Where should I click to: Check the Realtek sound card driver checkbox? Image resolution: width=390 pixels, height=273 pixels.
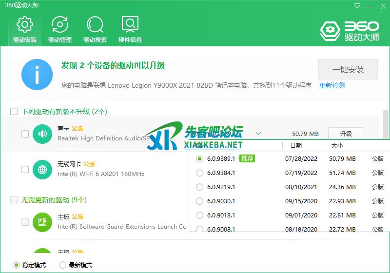[x=25, y=134]
